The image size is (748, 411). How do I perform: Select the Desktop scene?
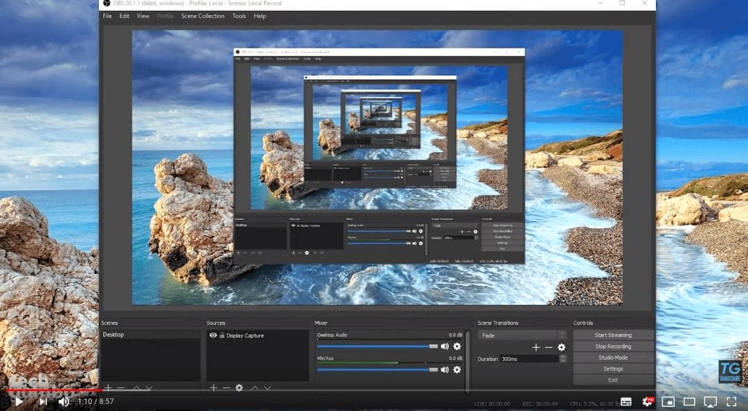(150, 335)
